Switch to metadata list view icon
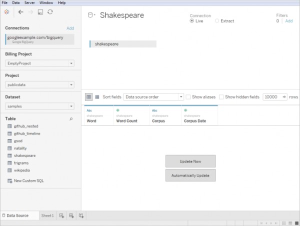 (97, 97)
